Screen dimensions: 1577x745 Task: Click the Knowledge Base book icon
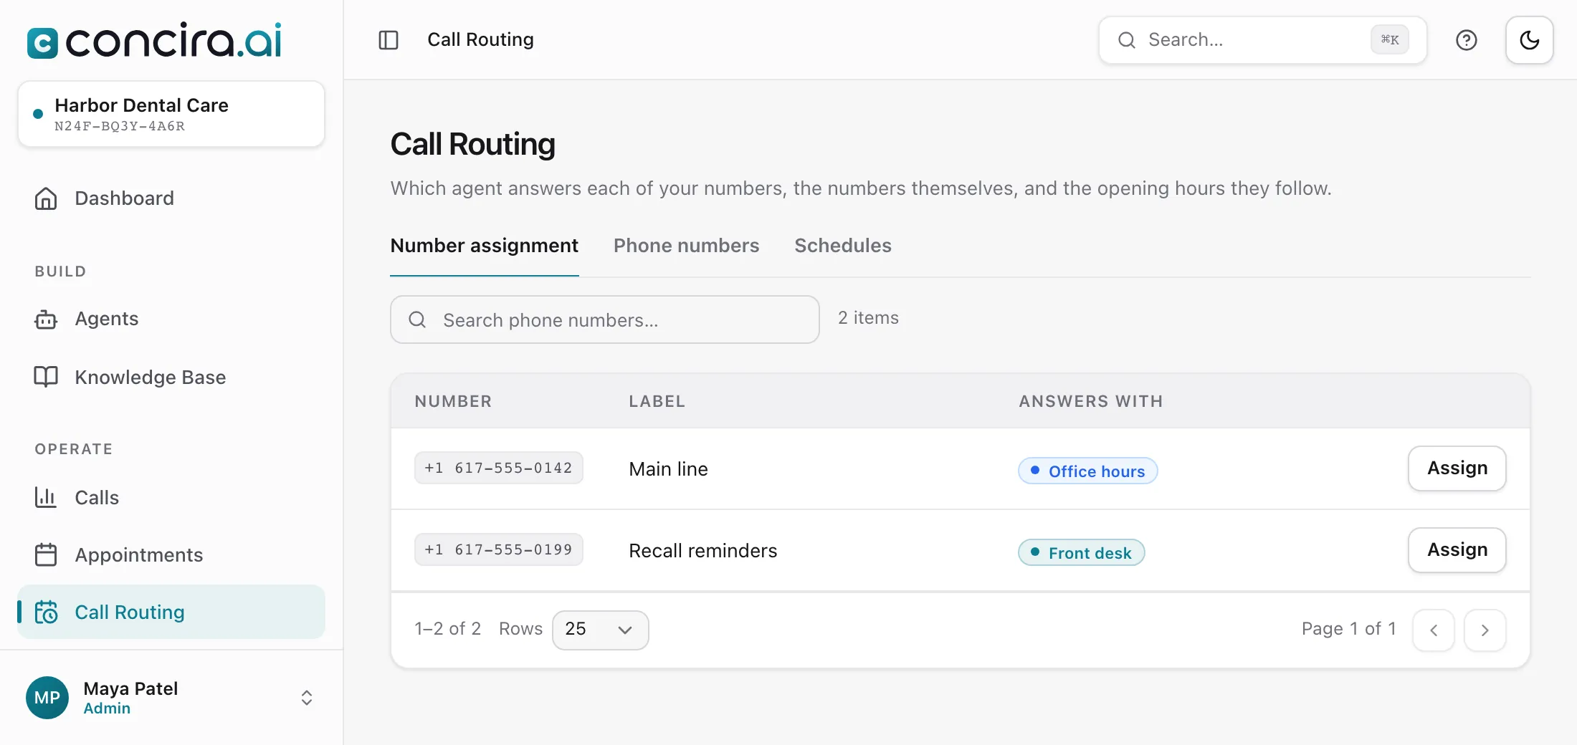[x=46, y=377]
